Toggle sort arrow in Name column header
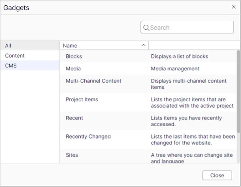The image size is (241, 187). click(x=144, y=46)
